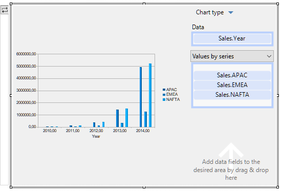Select the Sales.EMEA series field

tap(232, 85)
